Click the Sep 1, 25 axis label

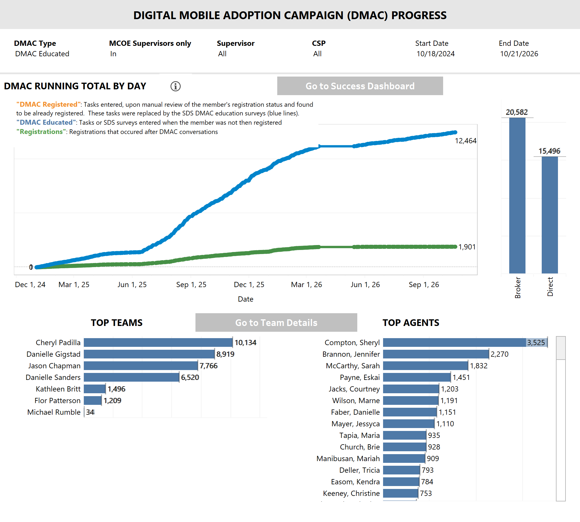pos(191,284)
